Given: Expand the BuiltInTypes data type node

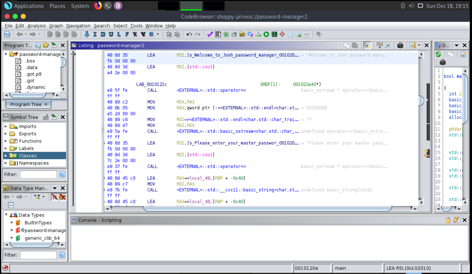Looking at the screenshot, I should point(12,223).
